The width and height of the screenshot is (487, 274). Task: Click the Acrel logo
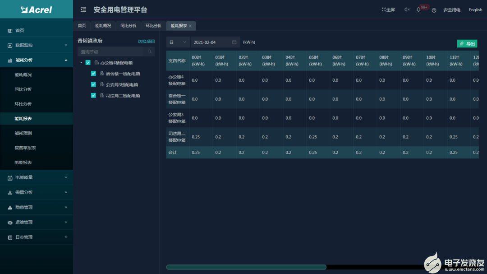[x=37, y=9]
